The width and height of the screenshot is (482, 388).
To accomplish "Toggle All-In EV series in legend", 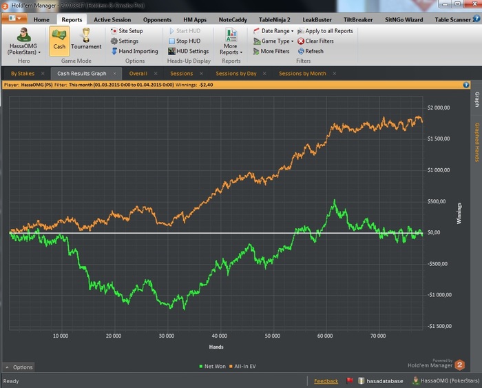I will (242, 366).
